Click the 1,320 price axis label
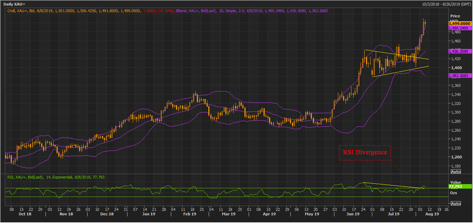 point(456,104)
